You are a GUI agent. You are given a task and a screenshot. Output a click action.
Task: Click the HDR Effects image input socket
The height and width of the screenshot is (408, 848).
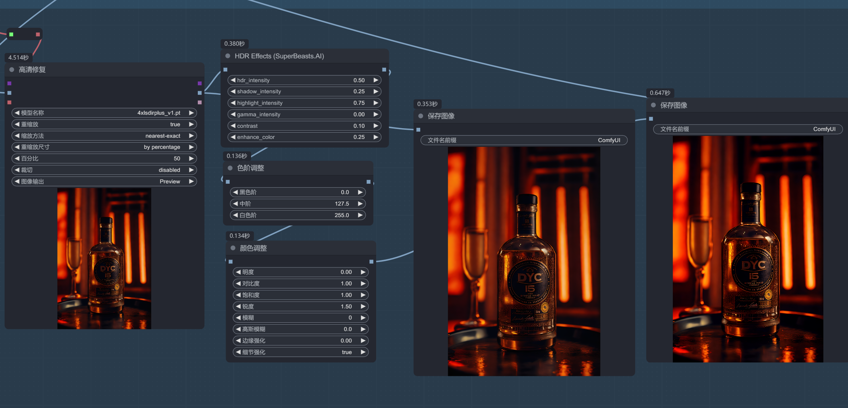[x=226, y=69]
